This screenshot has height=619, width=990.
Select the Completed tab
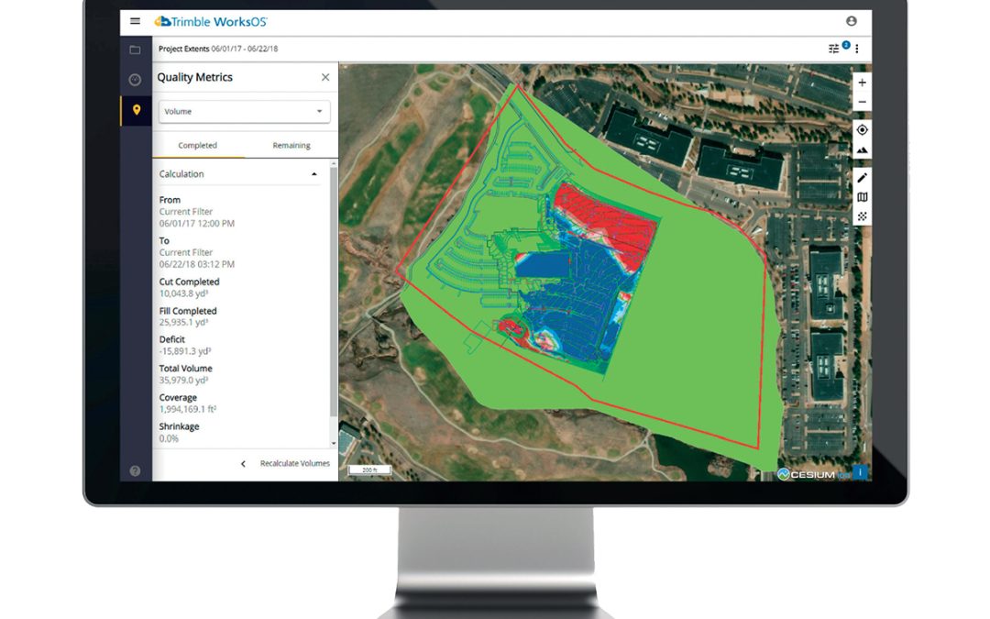click(197, 145)
